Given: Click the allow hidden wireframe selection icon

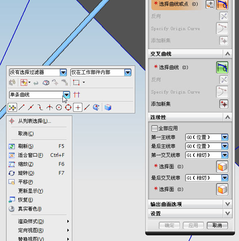Looking at the screenshot, I should tap(46, 83).
